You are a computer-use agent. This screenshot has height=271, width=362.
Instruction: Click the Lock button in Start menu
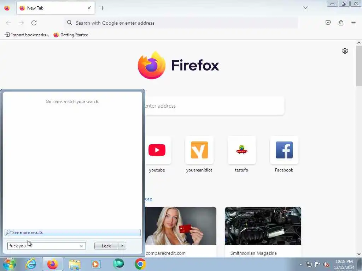click(106, 246)
